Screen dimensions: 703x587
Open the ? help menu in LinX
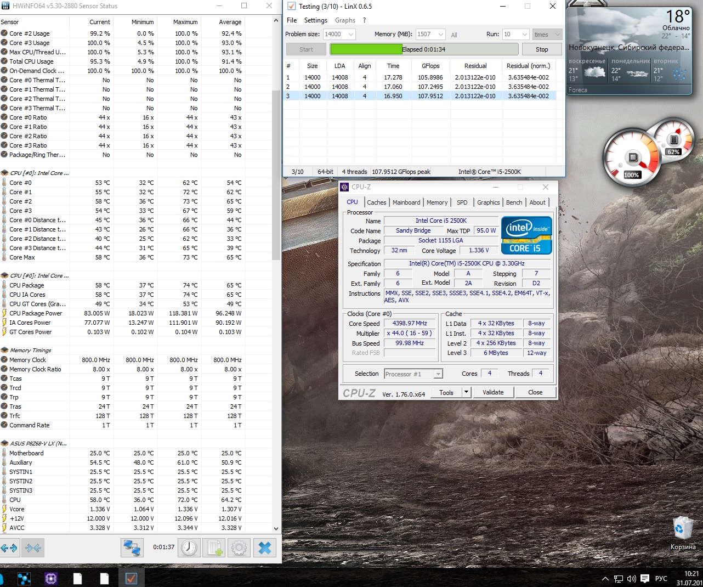click(x=364, y=20)
